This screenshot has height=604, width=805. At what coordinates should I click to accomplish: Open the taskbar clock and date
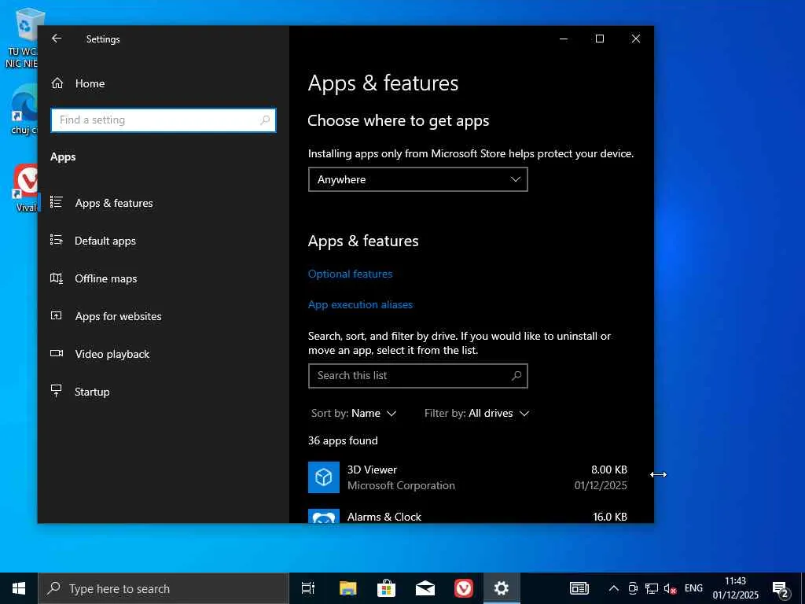(x=736, y=588)
